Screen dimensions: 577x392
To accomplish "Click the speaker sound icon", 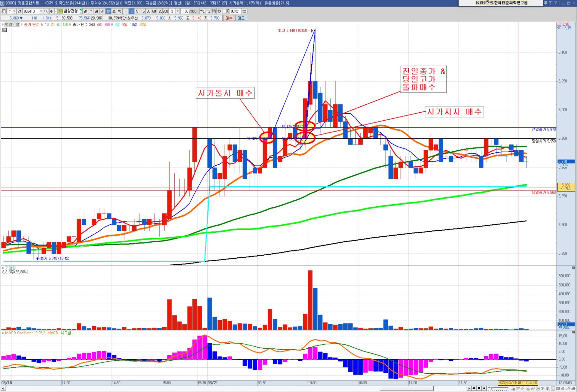I will pyautogui.click(x=51, y=11).
